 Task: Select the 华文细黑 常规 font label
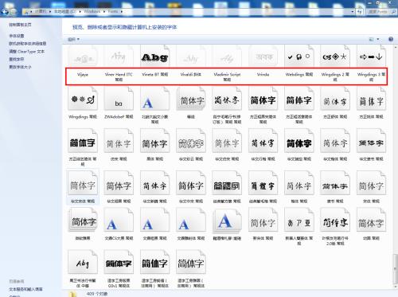coord(119,201)
